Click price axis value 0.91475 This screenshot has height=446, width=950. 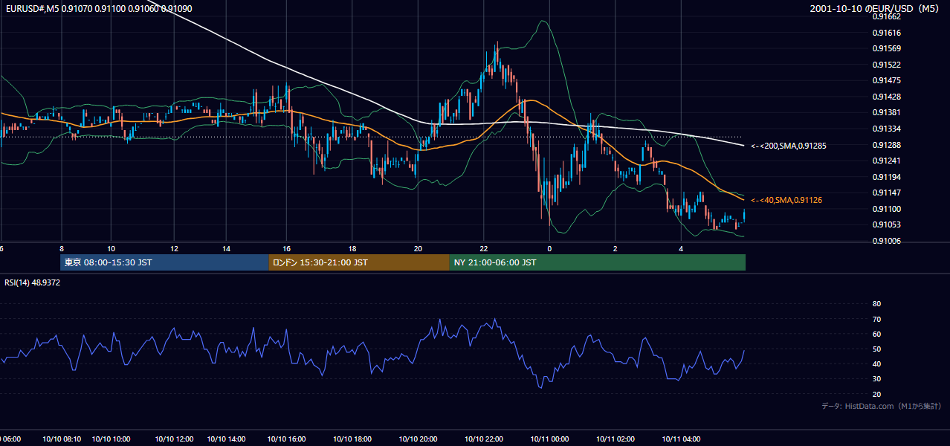tap(886, 80)
